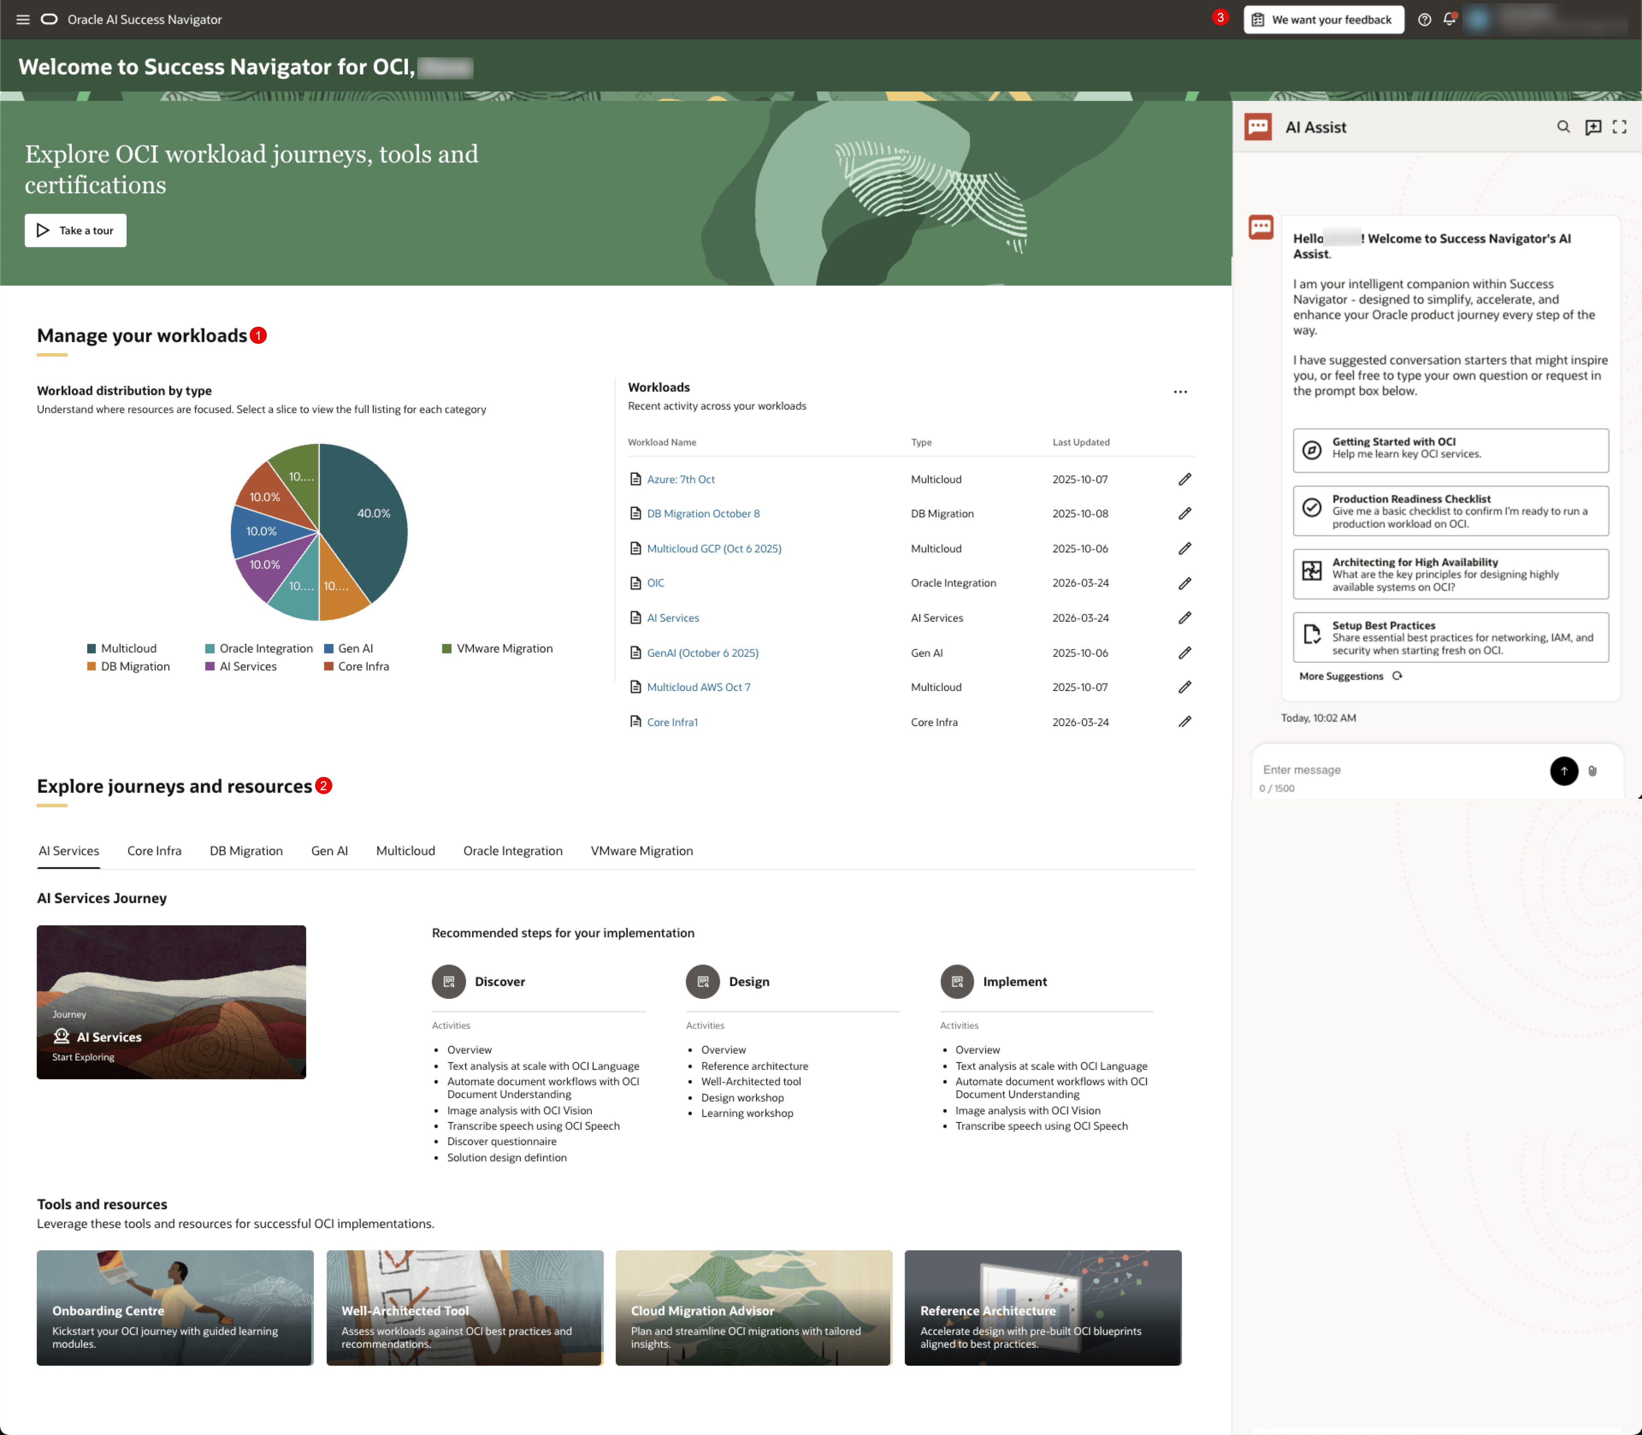Image resolution: width=1642 pixels, height=1435 pixels.
Task: Switch to the DB Migration tab
Action: click(x=246, y=850)
